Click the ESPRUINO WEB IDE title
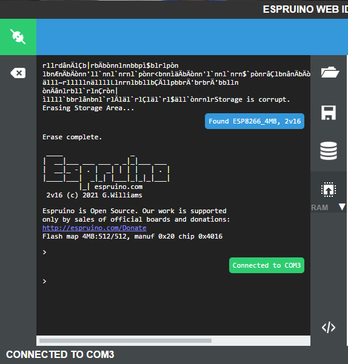Screen dimensions: 348x364 pos(305,9)
